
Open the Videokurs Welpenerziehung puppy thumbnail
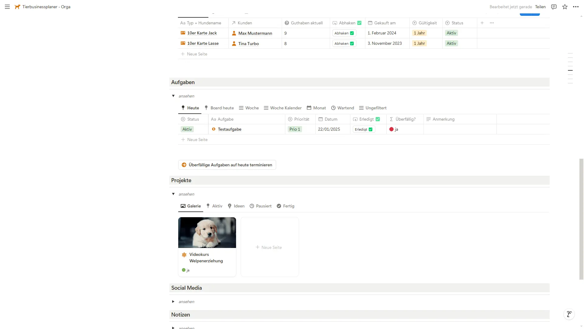pos(207,232)
